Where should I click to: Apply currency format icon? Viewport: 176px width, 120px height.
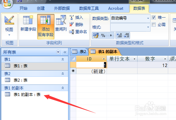(96, 35)
